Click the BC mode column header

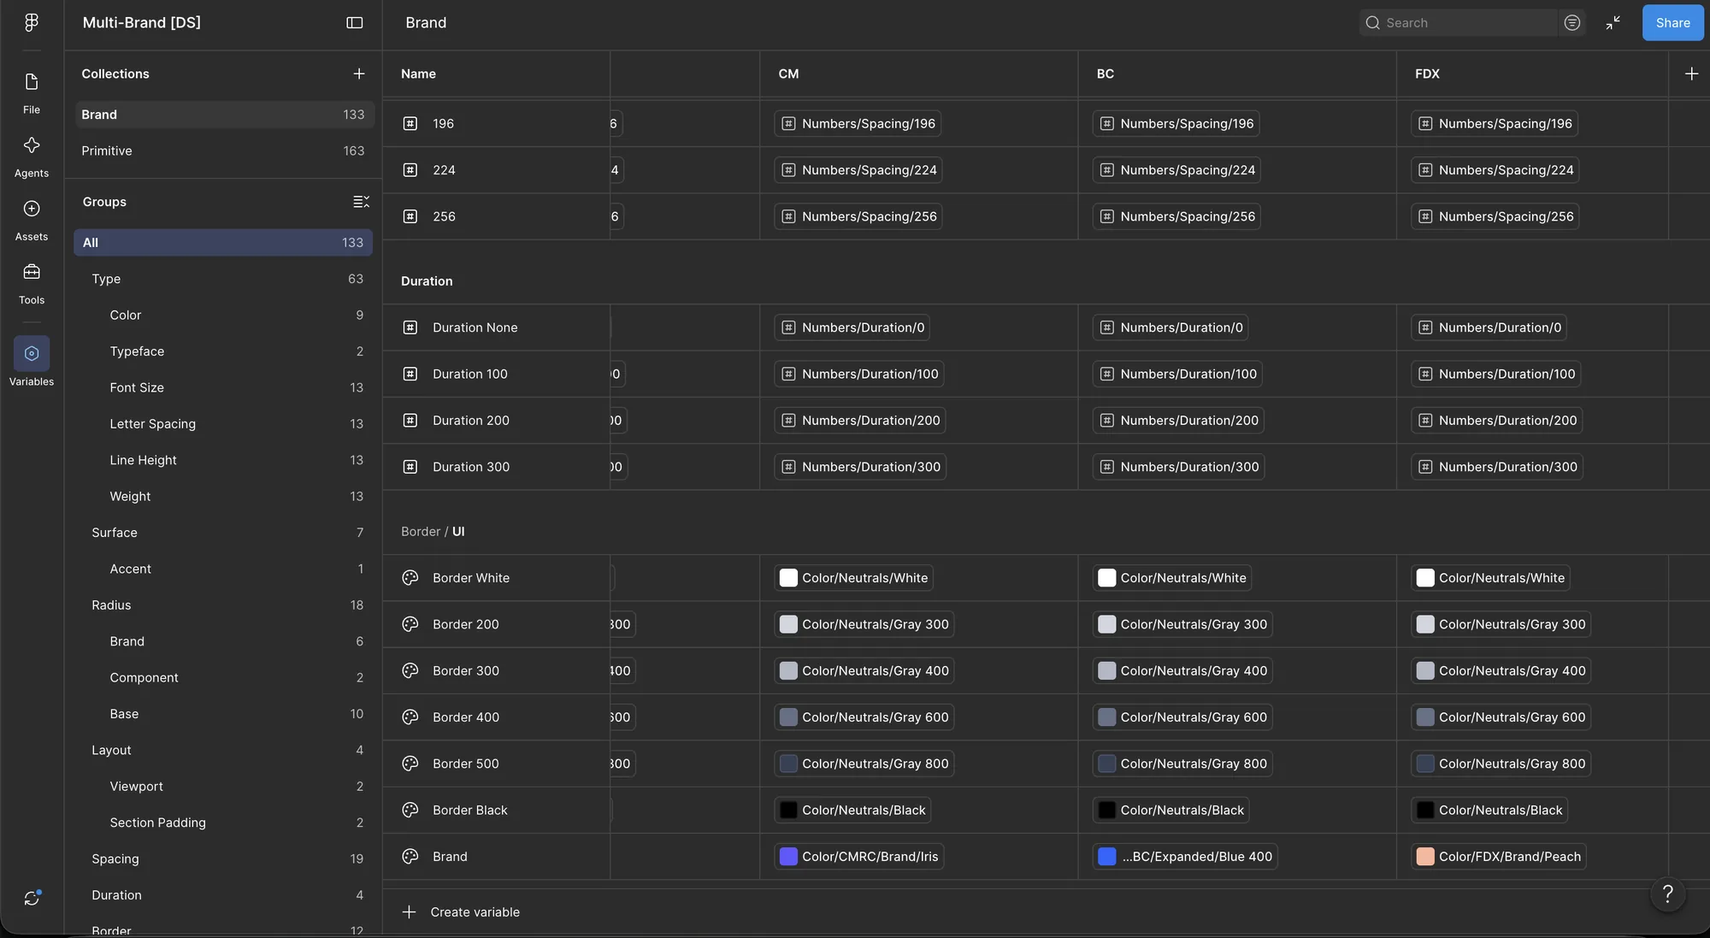[1236, 74]
